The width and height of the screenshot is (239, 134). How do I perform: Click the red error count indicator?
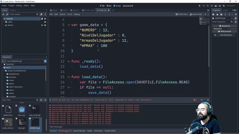tap(195, 100)
